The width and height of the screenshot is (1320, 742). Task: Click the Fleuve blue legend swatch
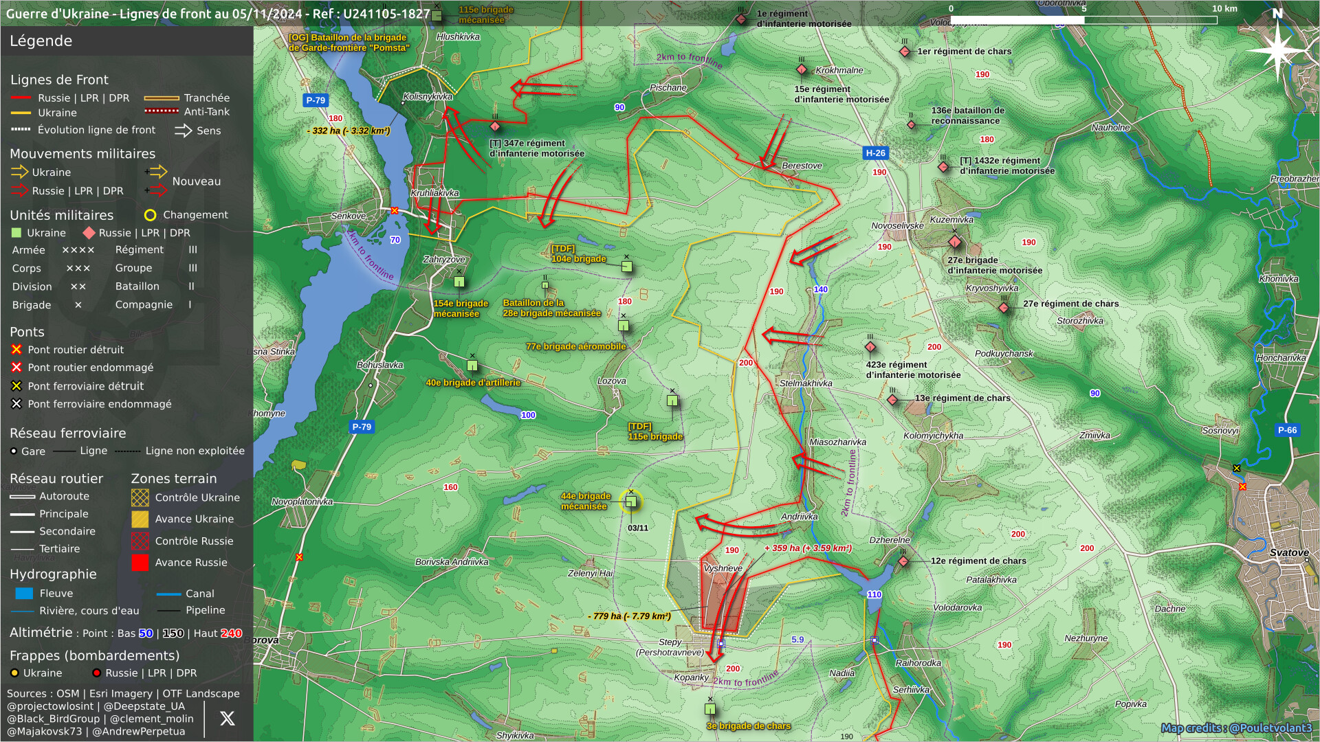pyautogui.click(x=24, y=593)
